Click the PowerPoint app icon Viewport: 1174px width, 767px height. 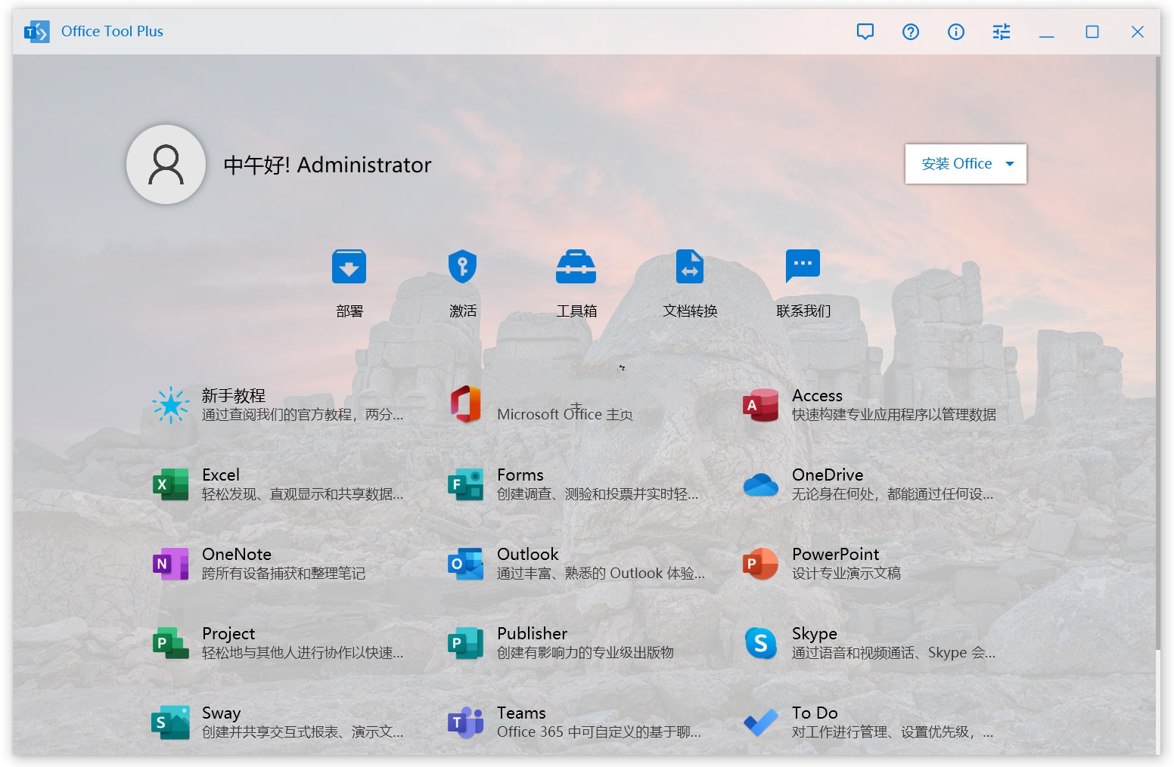click(760, 564)
